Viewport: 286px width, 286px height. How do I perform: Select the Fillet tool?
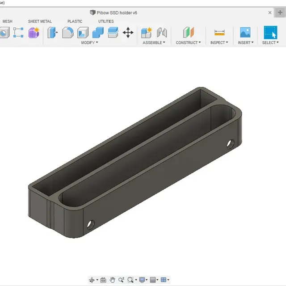(68, 33)
